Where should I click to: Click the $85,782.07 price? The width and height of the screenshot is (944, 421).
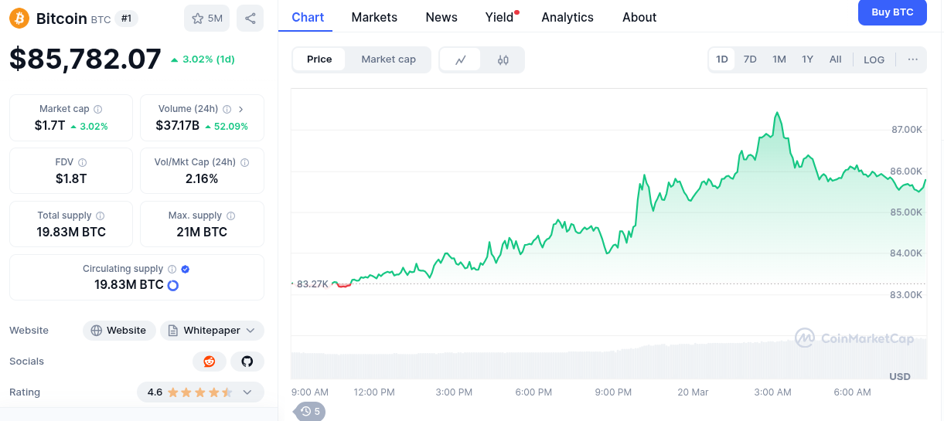point(85,59)
